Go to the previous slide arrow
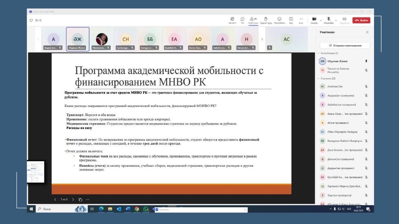Viewport: 399px width, 224px height. click(55, 199)
